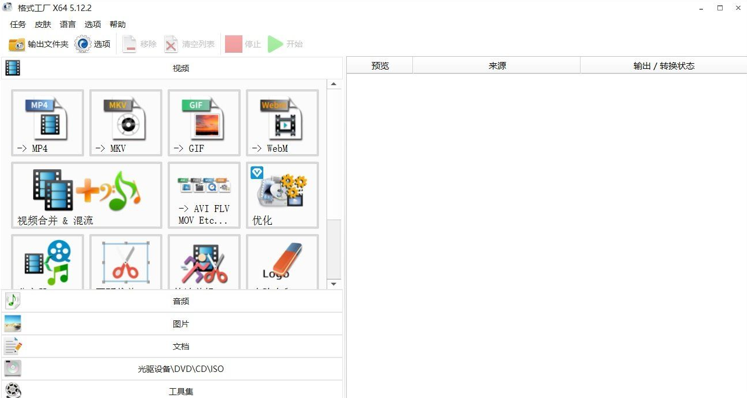Open the Logo removal tool
This screenshot has width=747, height=398.
coord(282,264)
